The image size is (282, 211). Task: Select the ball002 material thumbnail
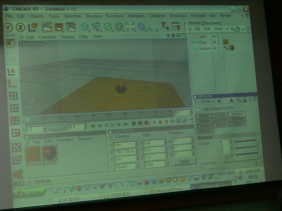[50, 153]
